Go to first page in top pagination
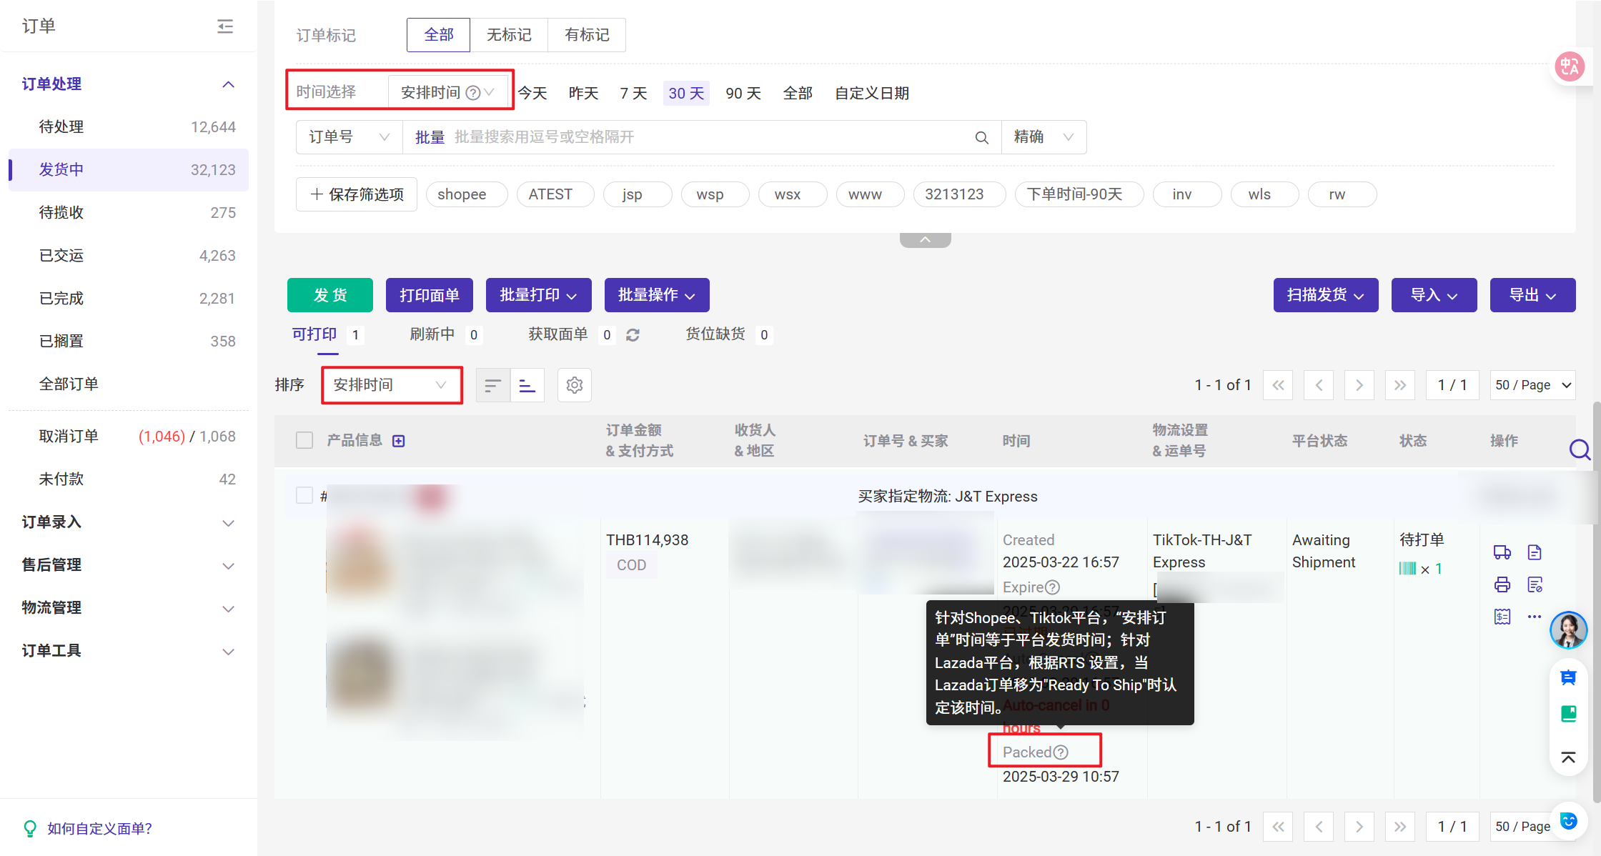 pyautogui.click(x=1278, y=385)
